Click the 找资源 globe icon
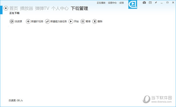 click(x=12, y=21)
